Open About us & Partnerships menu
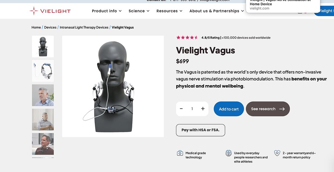This screenshot has width=334, height=172. pyautogui.click(x=217, y=11)
